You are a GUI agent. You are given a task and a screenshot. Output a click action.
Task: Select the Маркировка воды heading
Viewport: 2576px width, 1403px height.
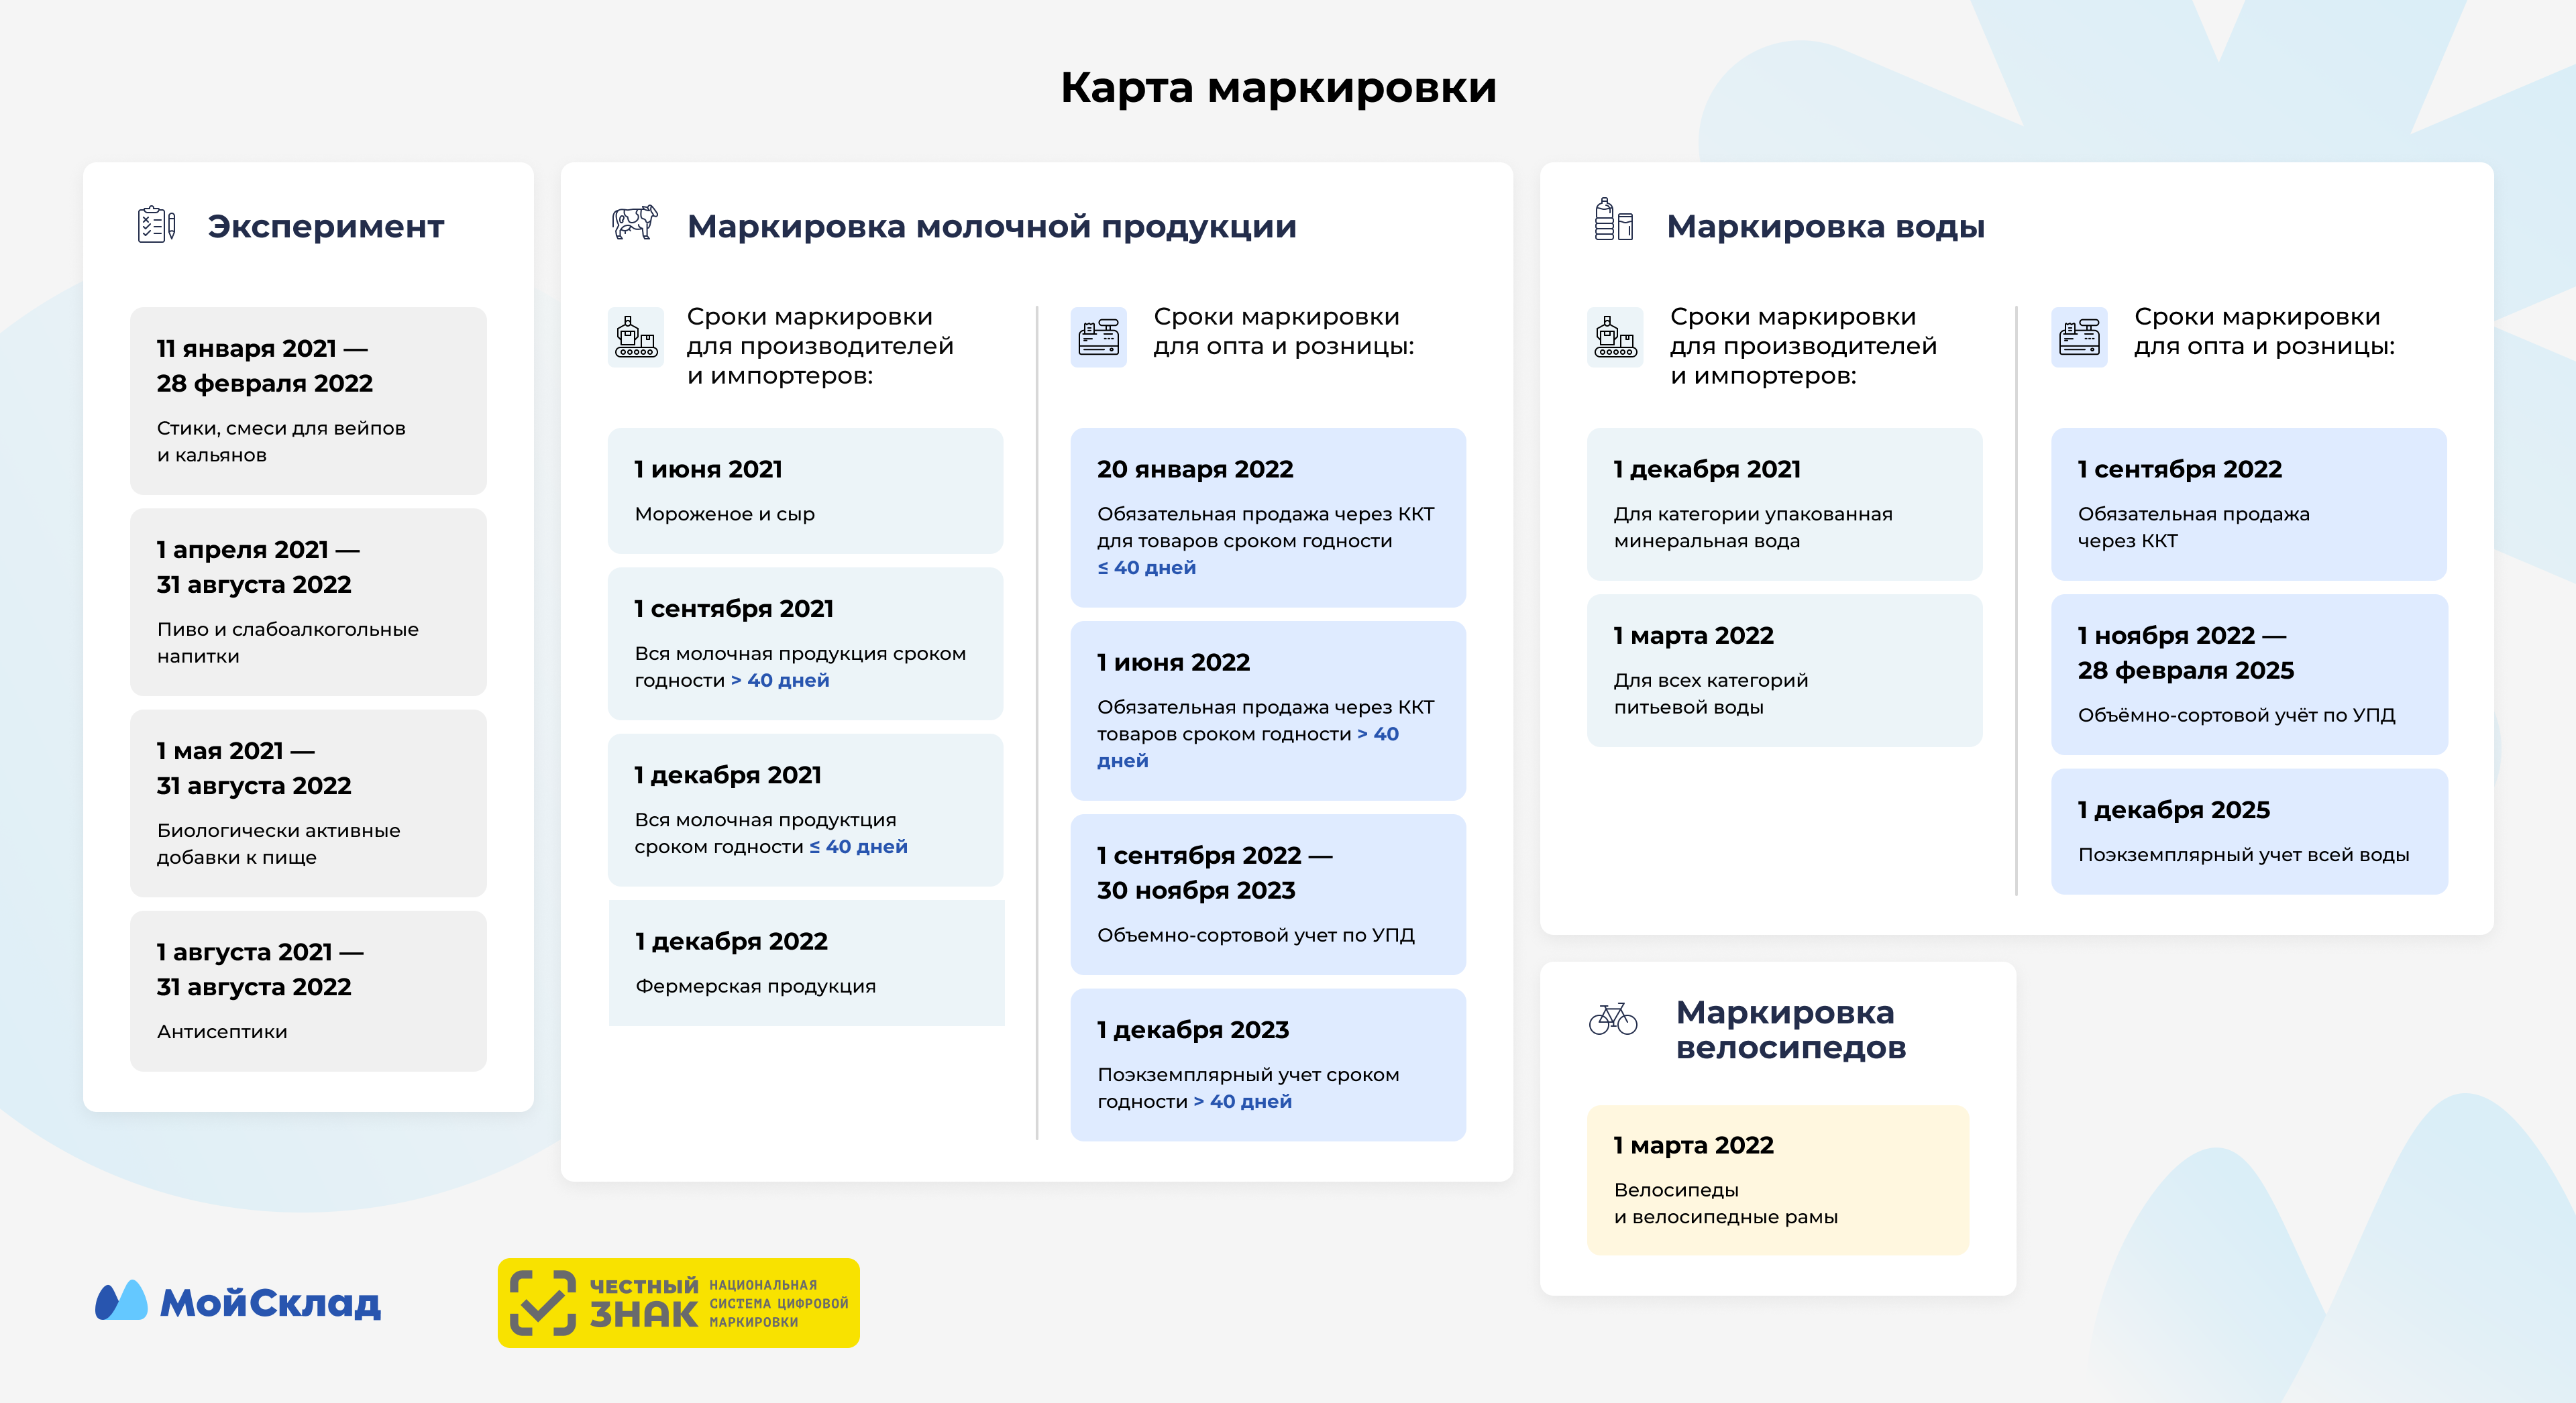1825,226
